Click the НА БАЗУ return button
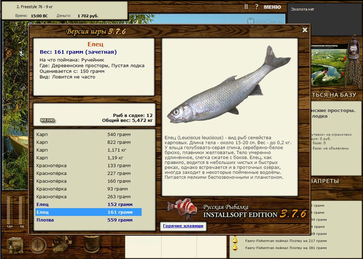Screen dimensions: 363x259 [334, 95]
